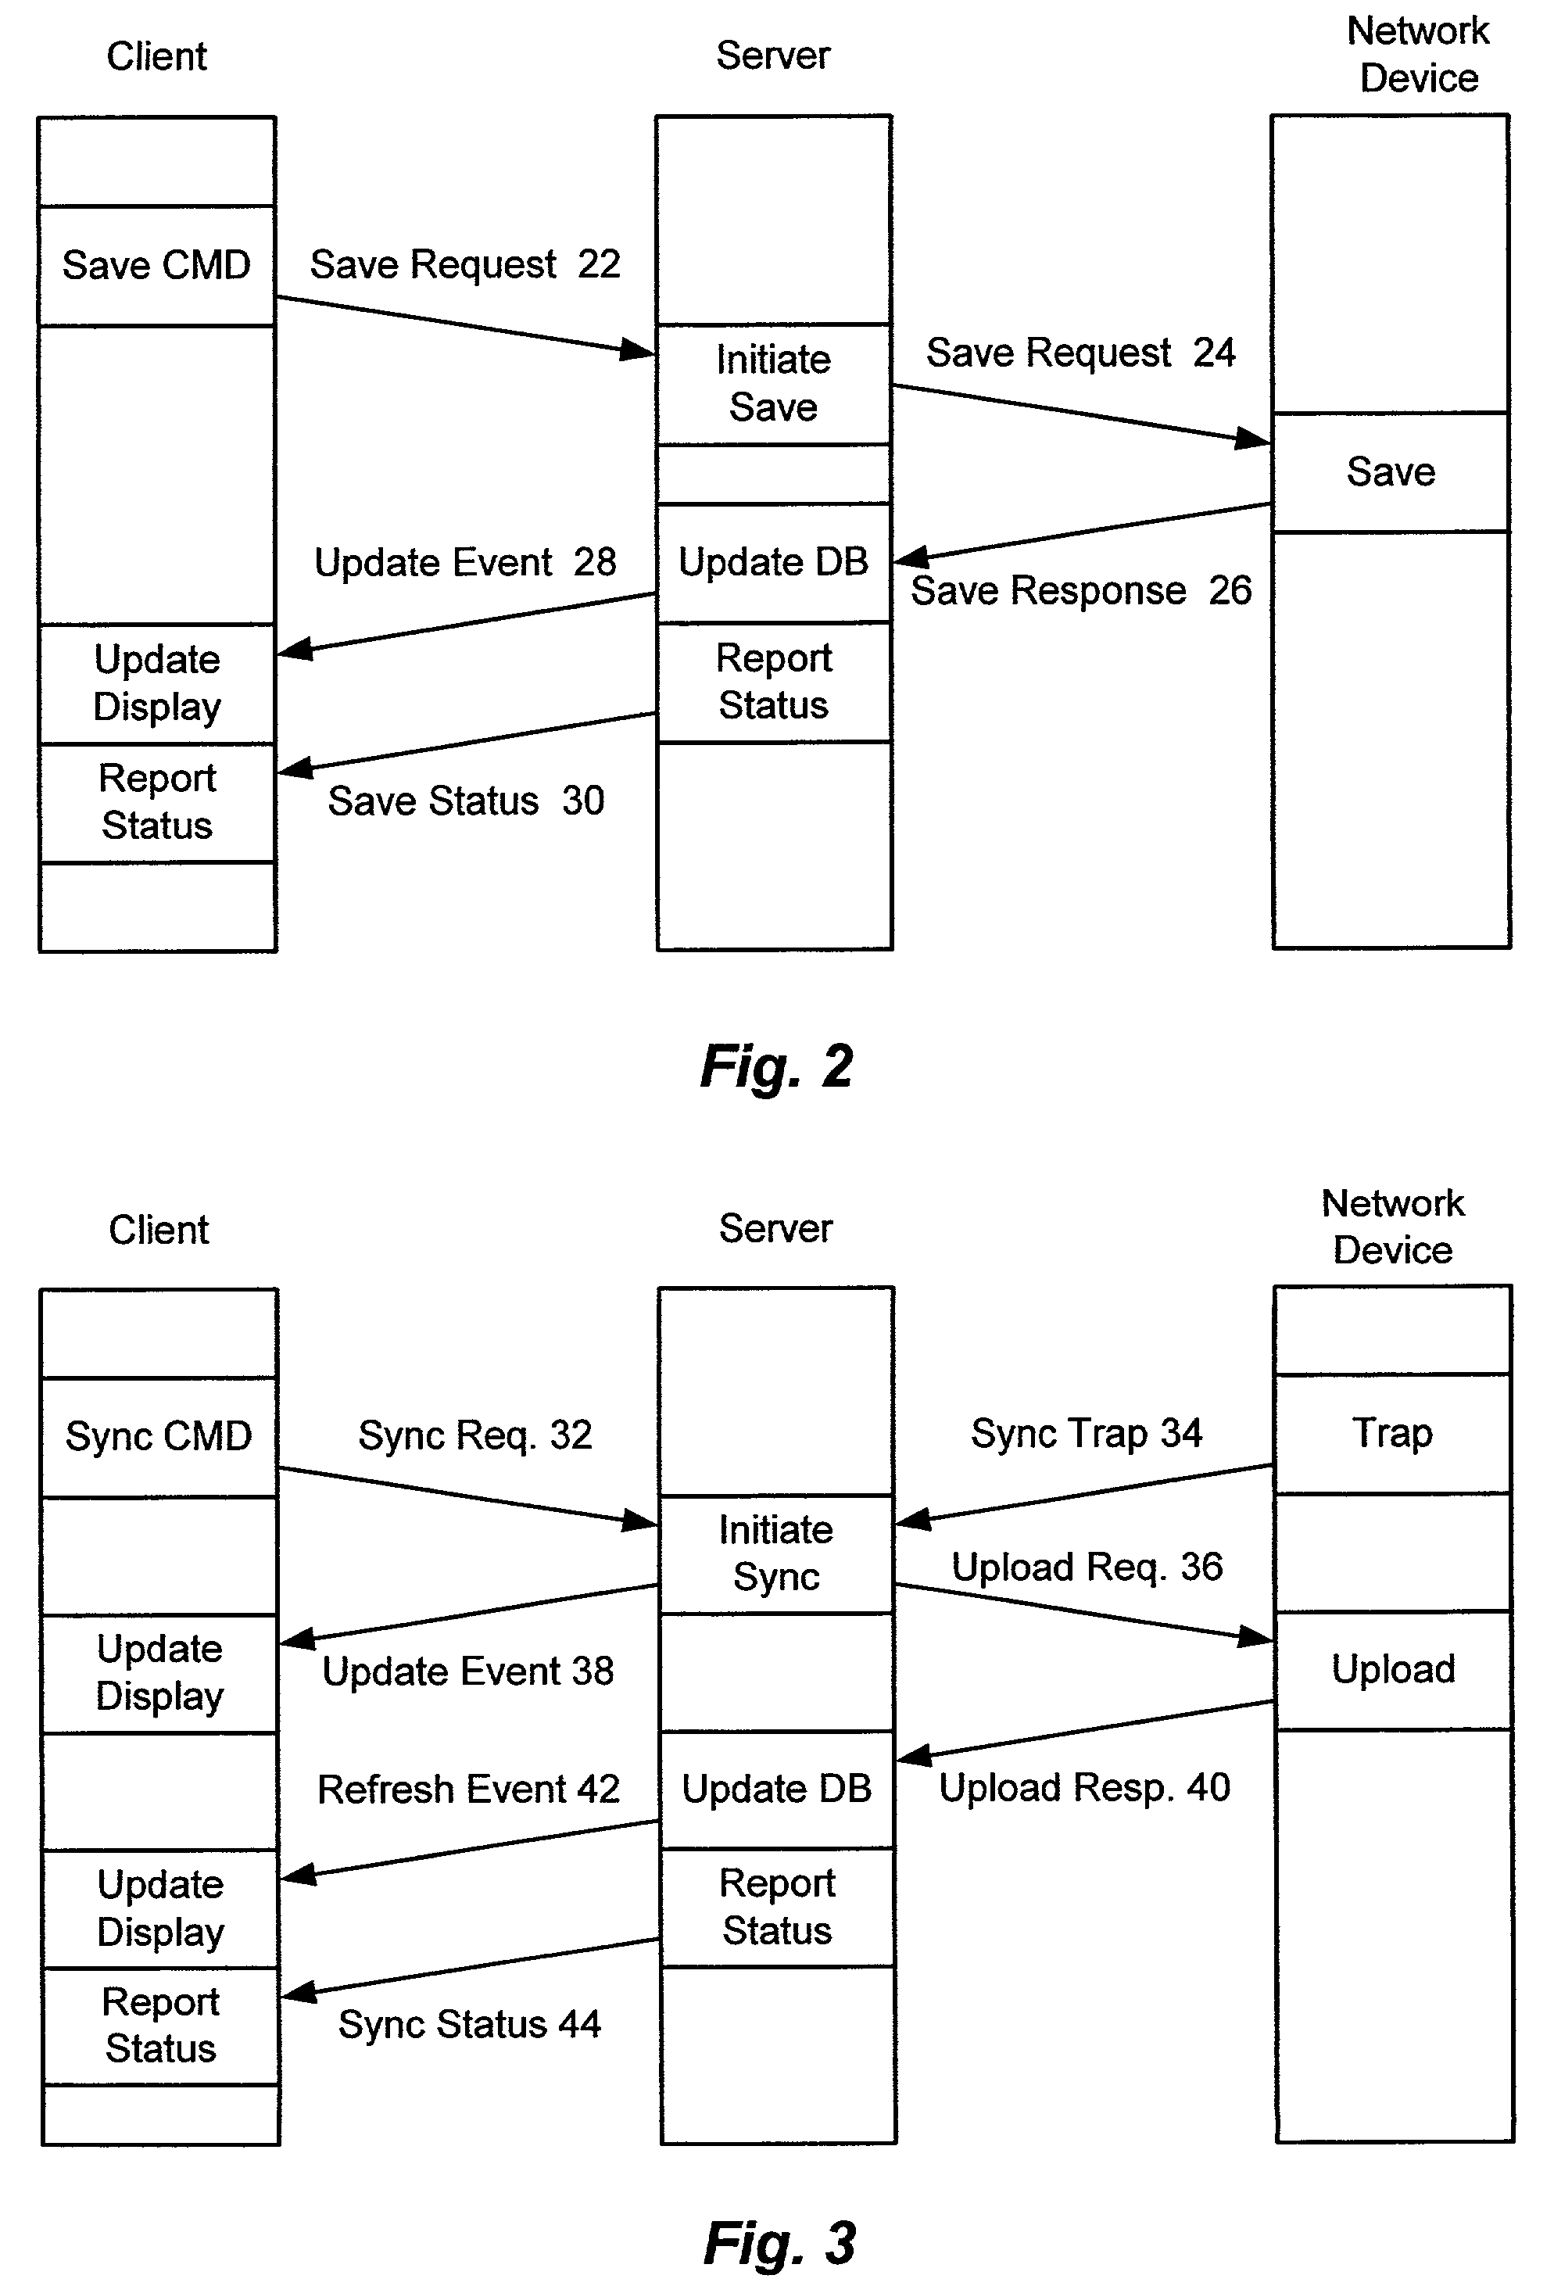This screenshot has width=1554, height=2293.
Task: Select Fig. 3 diagram label
Action: click(x=779, y=2229)
